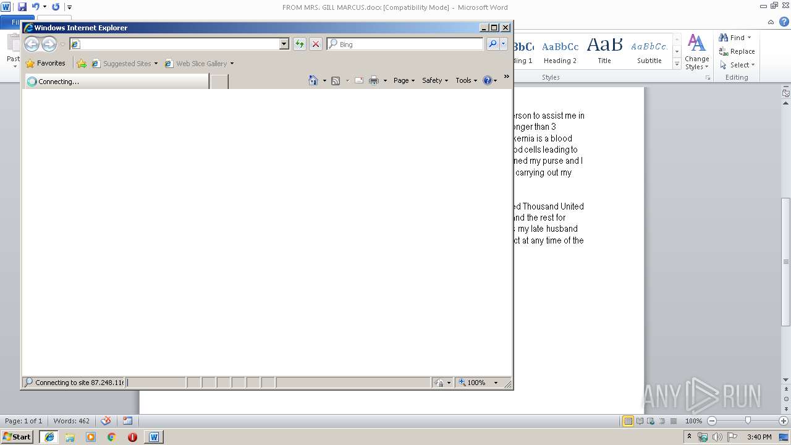Image resolution: width=791 pixels, height=445 pixels.
Task: Expand the Styles gallery More button
Action: click(677, 64)
